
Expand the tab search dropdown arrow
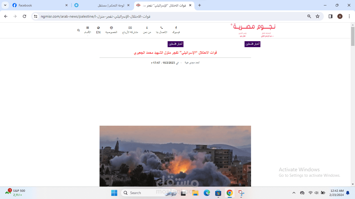click(x=5, y=5)
